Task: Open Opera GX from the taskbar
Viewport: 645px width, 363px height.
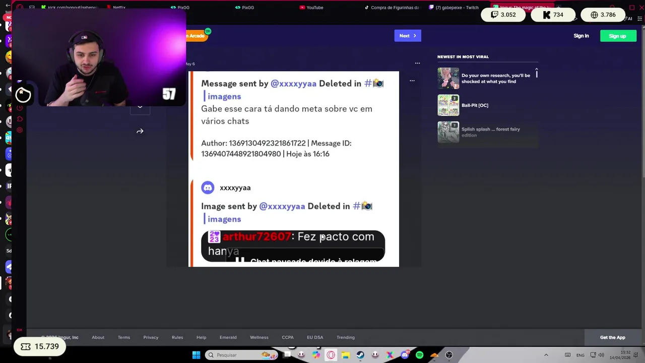Action: coord(331,355)
